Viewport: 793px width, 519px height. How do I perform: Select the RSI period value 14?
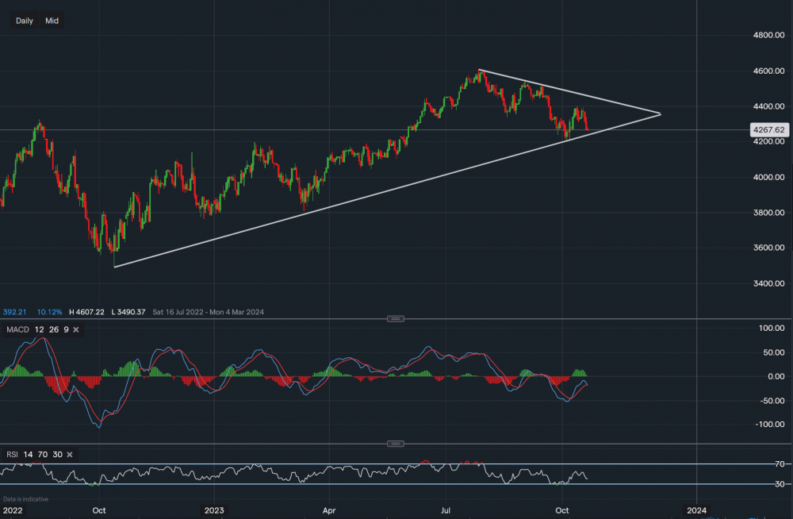28,455
